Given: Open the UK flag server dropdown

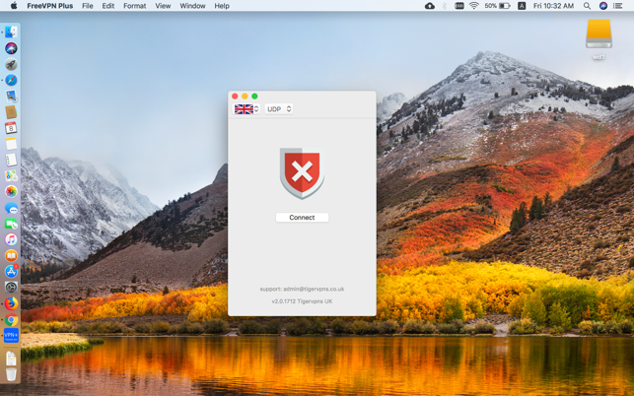Looking at the screenshot, I should pyautogui.click(x=247, y=109).
